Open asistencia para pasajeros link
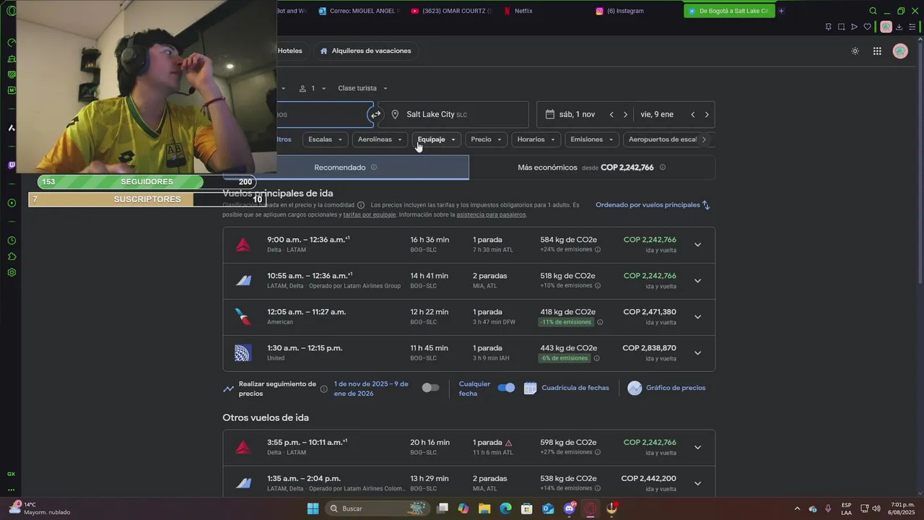Viewport: 924px width, 520px height. (x=491, y=214)
